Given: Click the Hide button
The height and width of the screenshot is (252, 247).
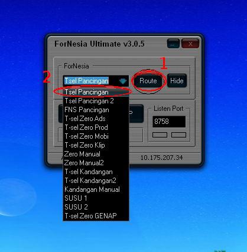Looking at the screenshot, I should click(177, 81).
